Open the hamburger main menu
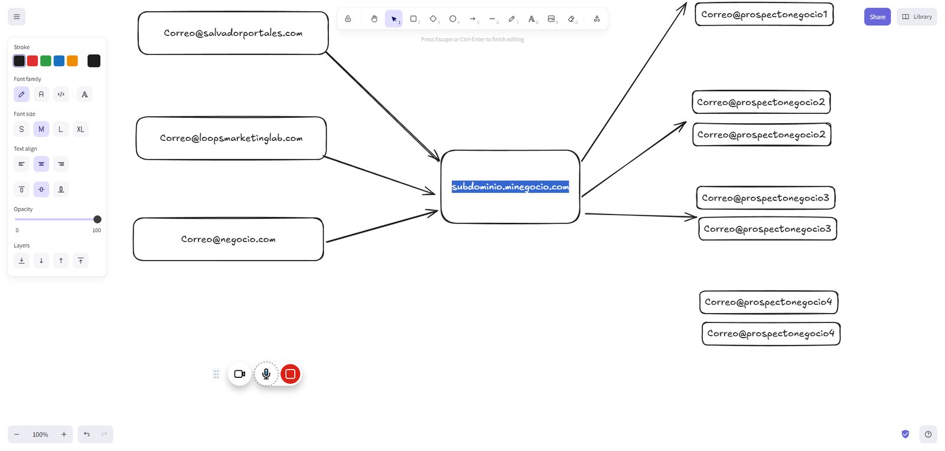This screenshot has height=451, width=945. [17, 17]
